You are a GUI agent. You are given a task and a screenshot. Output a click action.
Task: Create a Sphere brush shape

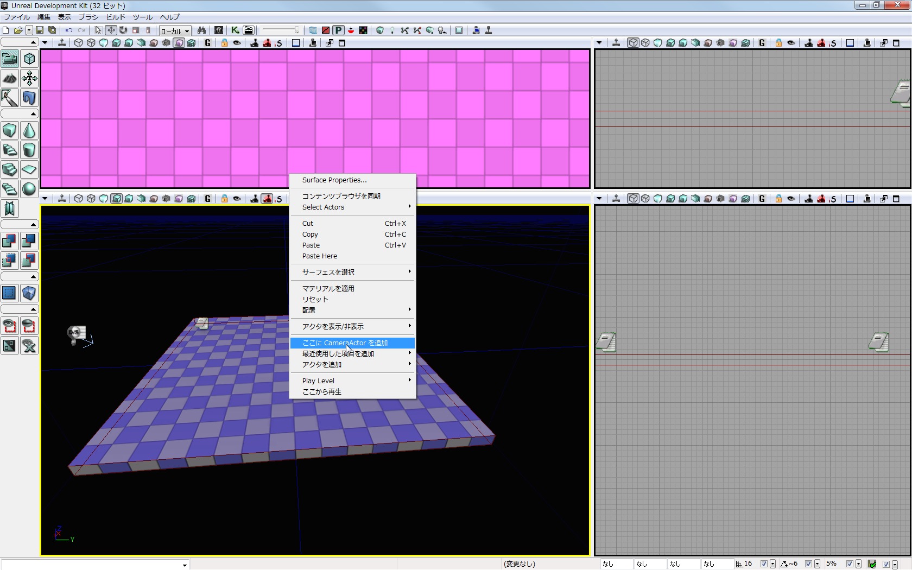pos(29,189)
